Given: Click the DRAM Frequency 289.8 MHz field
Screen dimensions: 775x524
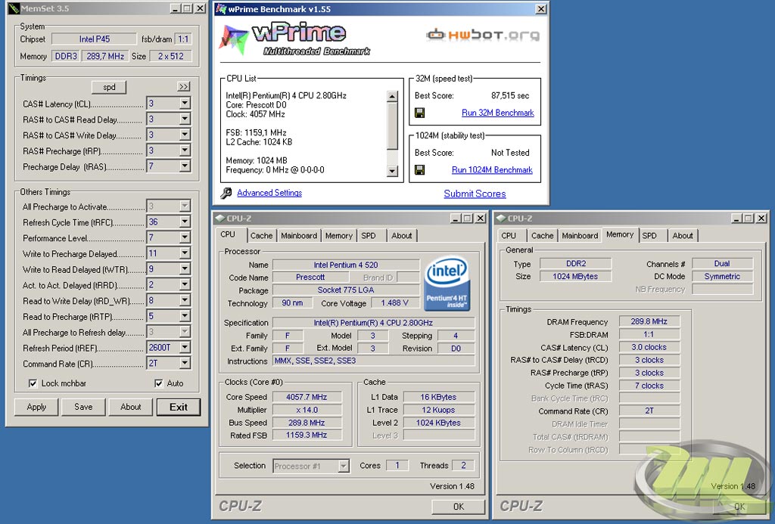Looking at the screenshot, I should click(x=649, y=321).
